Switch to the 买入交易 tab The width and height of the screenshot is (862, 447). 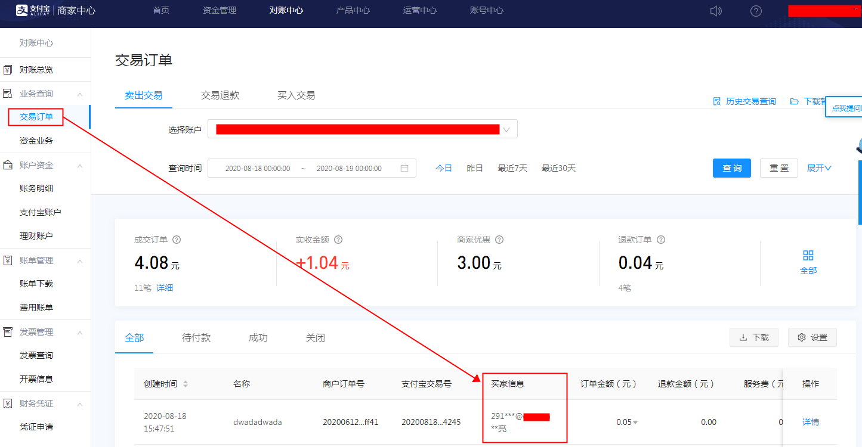(x=296, y=95)
